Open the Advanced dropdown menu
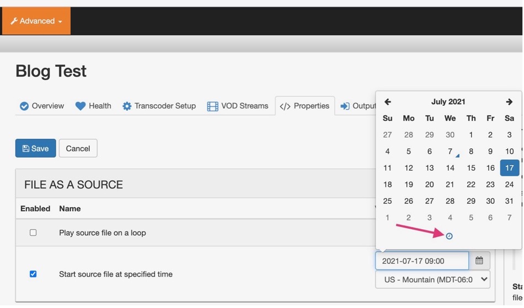This screenshot has height=308, width=524. (x=36, y=21)
